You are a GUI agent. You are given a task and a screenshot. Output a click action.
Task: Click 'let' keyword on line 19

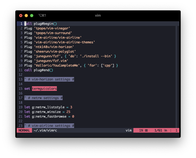pyautogui.click(x=27, y=107)
